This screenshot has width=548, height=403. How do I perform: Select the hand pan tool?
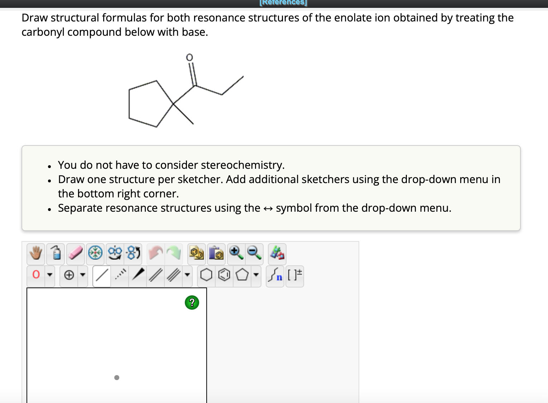point(35,254)
